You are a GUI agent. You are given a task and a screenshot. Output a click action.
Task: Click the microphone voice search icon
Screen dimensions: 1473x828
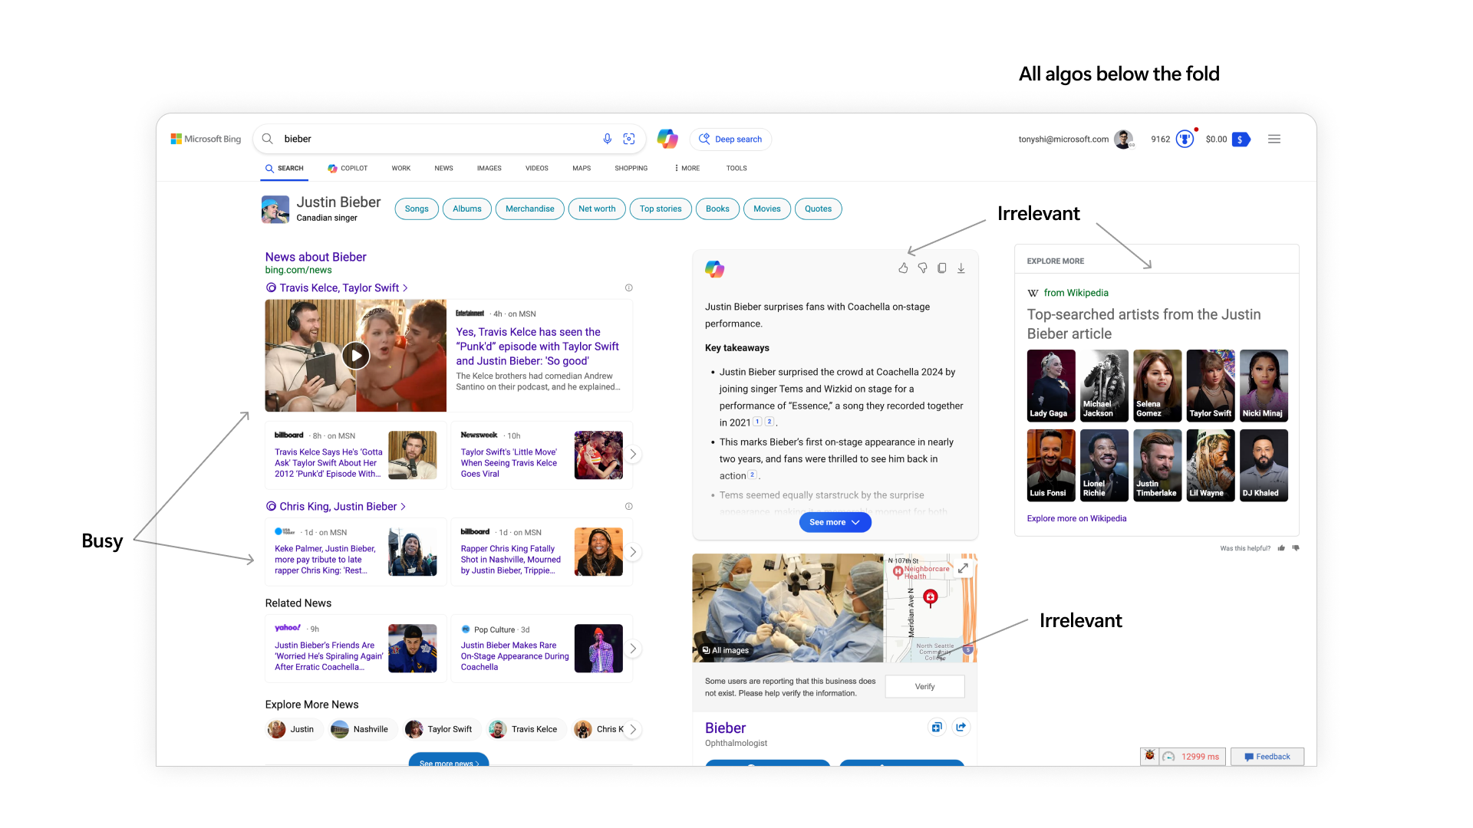coord(607,139)
